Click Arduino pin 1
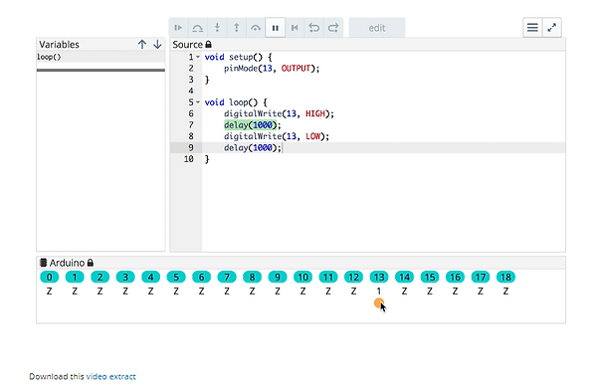 pos(75,277)
